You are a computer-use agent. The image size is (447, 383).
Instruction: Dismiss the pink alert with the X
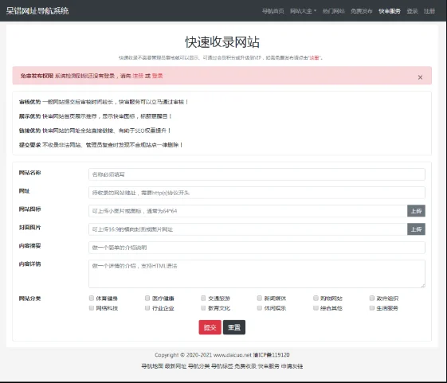[x=420, y=77]
